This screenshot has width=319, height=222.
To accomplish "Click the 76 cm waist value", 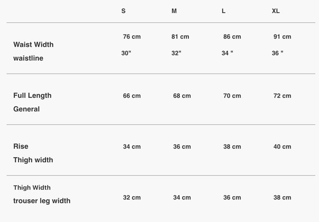I will click(132, 37).
